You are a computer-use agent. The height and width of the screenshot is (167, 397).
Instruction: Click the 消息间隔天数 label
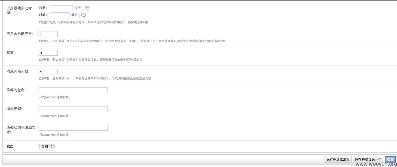point(18,71)
